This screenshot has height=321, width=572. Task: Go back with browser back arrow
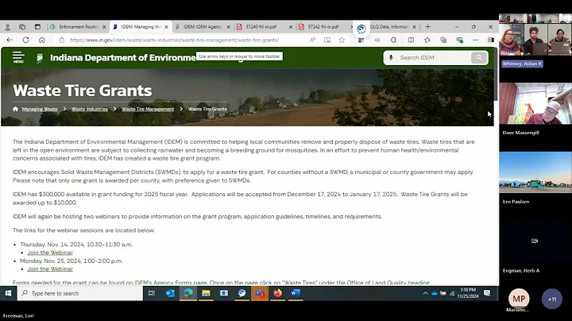[x=10, y=40]
